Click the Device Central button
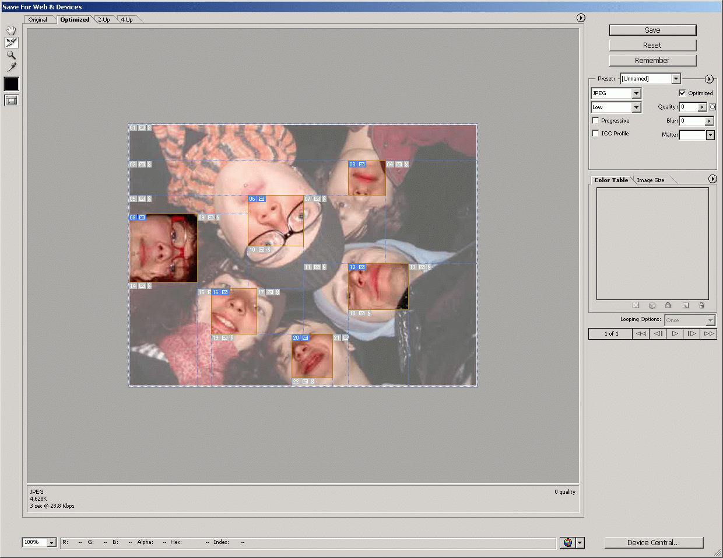The image size is (723, 558). tap(654, 542)
